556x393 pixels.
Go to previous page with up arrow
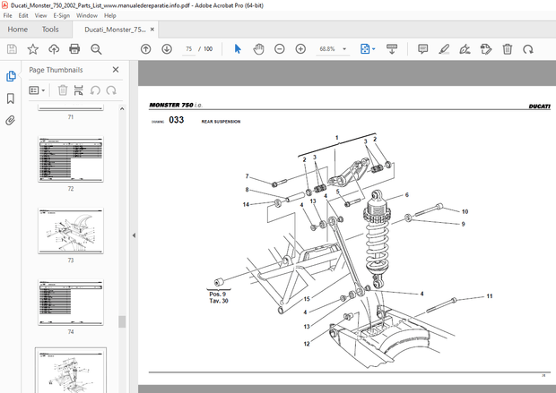tap(146, 49)
